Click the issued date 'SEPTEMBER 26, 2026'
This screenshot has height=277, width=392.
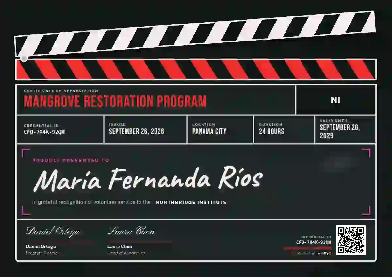coord(137,132)
